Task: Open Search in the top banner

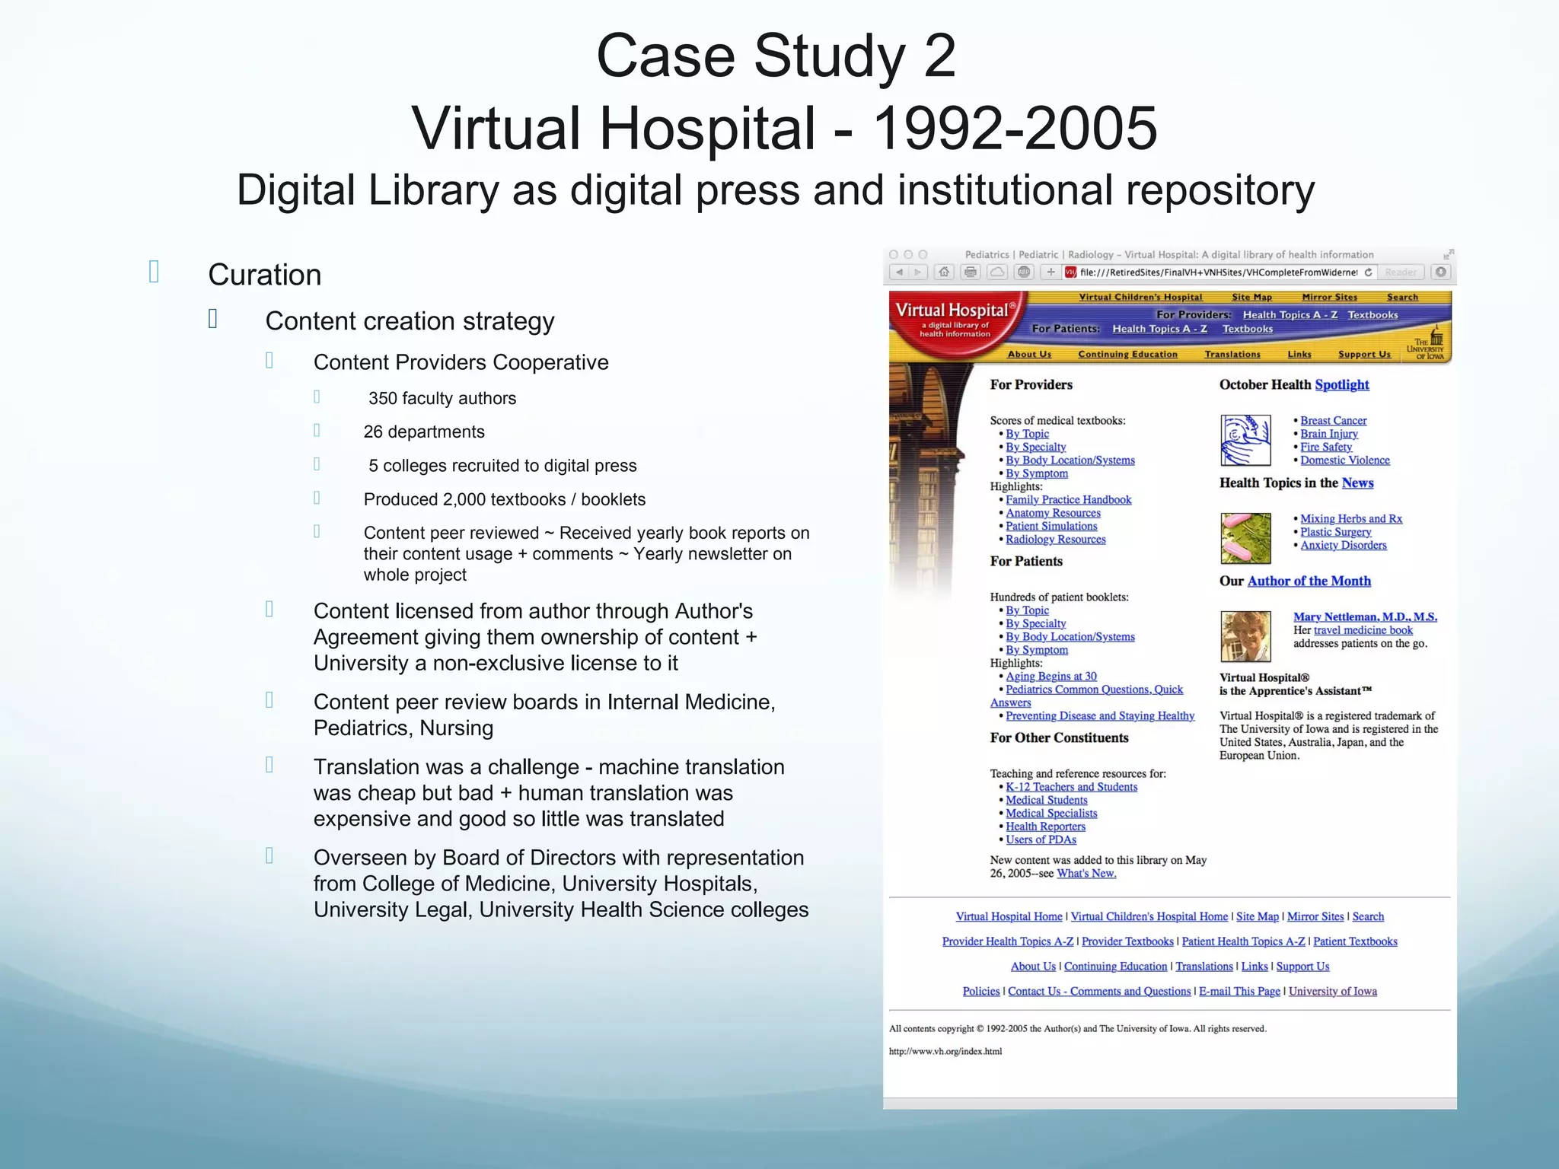Action: (x=1402, y=298)
